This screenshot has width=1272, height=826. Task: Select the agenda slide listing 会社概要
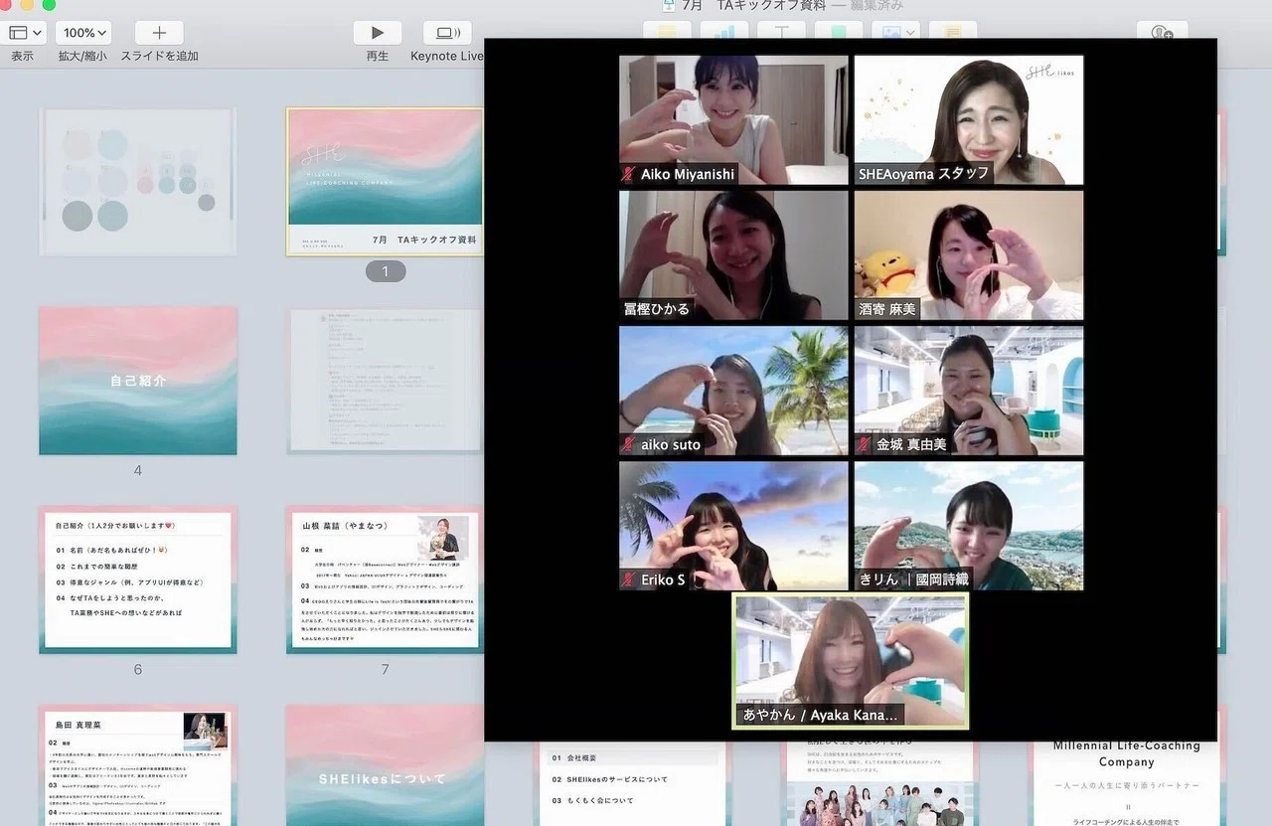tap(632, 784)
